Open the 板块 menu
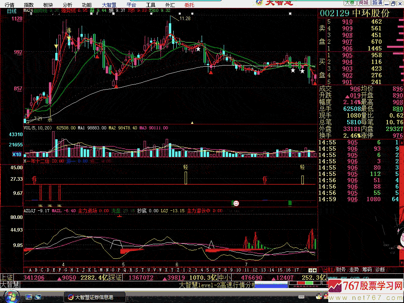404x303 pixels. point(48,5)
